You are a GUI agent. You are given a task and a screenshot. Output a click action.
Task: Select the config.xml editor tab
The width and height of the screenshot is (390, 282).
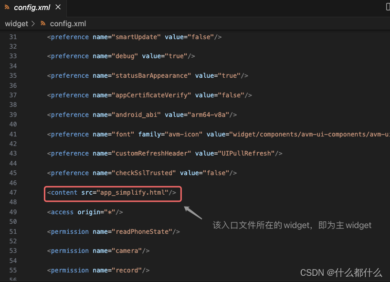pyautogui.click(x=33, y=8)
